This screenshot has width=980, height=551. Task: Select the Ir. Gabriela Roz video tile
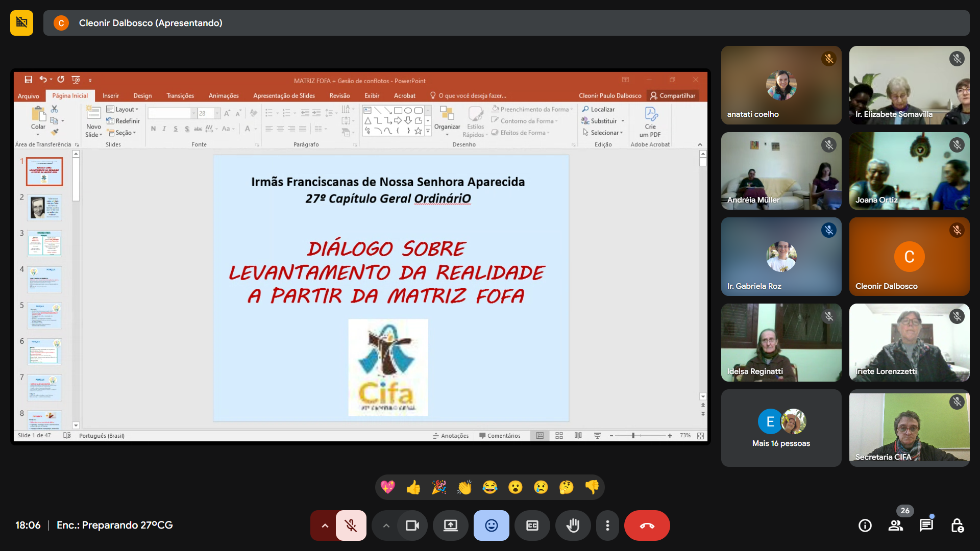[781, 257]
